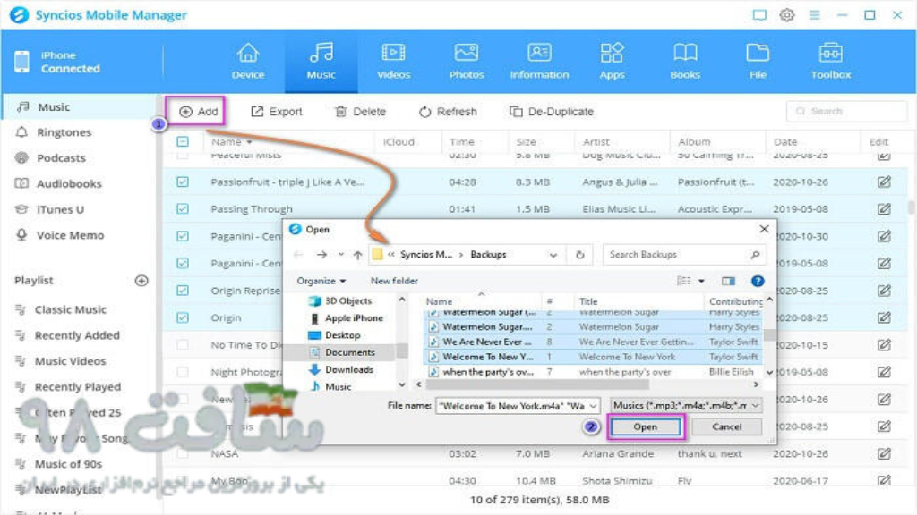Click the Delete button
This screenshot has height=515, width=917.
360,112
